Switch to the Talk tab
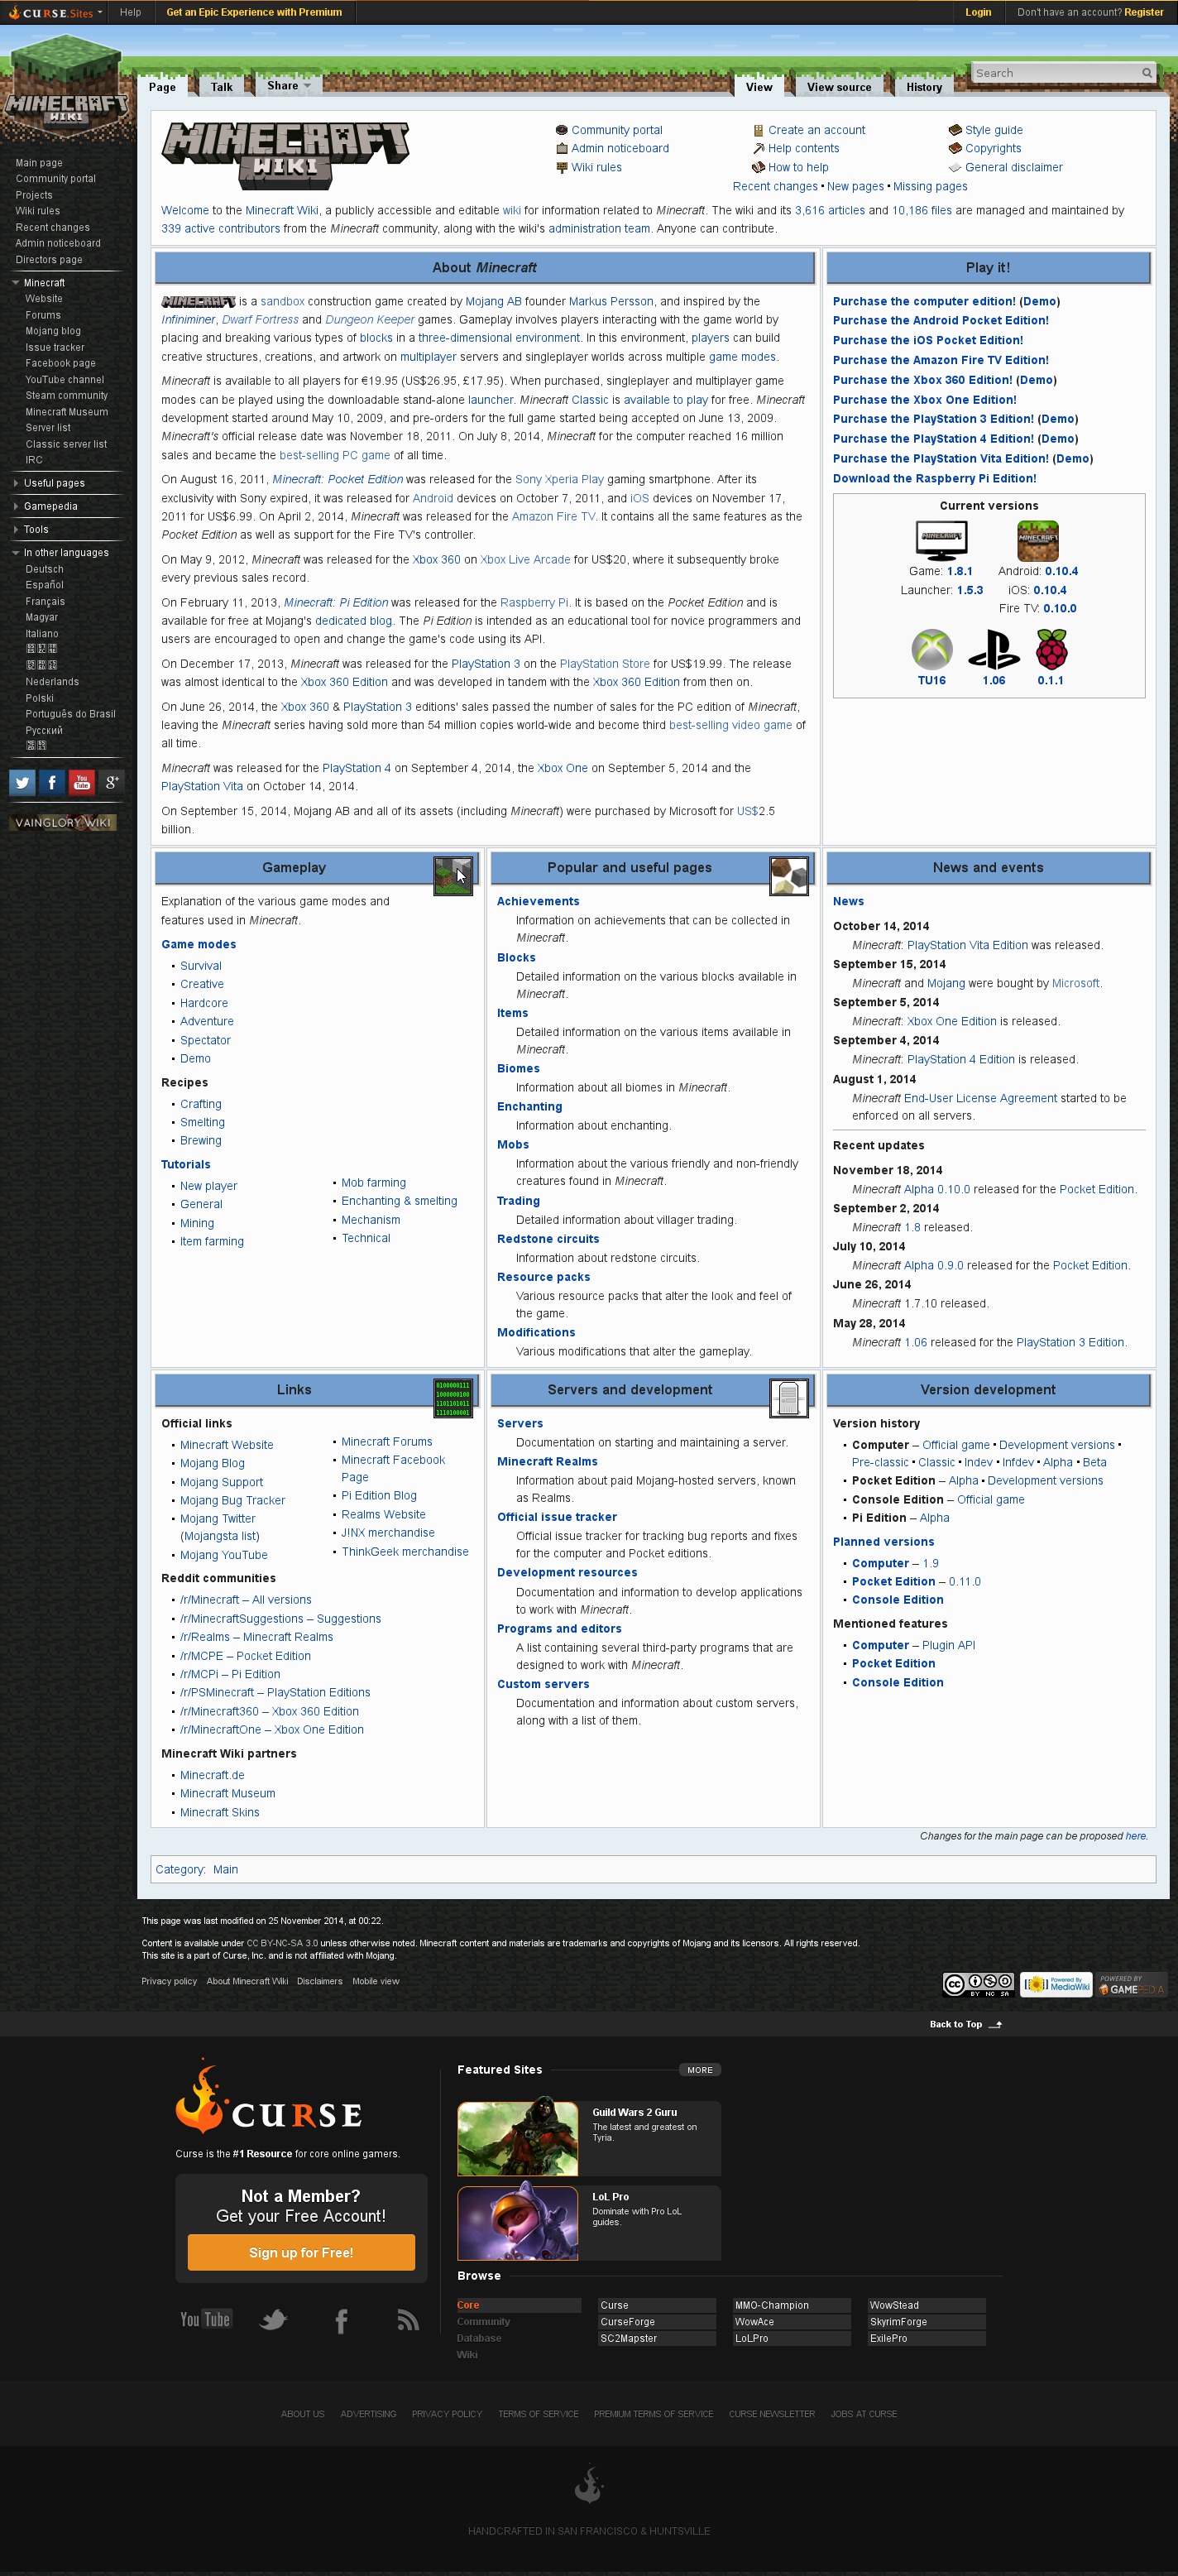Viewport: 1178px width, 2576px height. [222, 87]
